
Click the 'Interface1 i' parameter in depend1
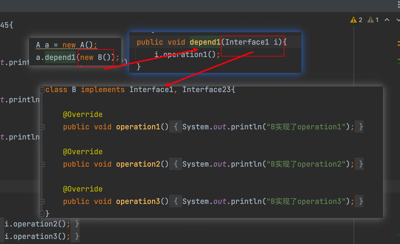pyautogui.click(x=252, y=42)
